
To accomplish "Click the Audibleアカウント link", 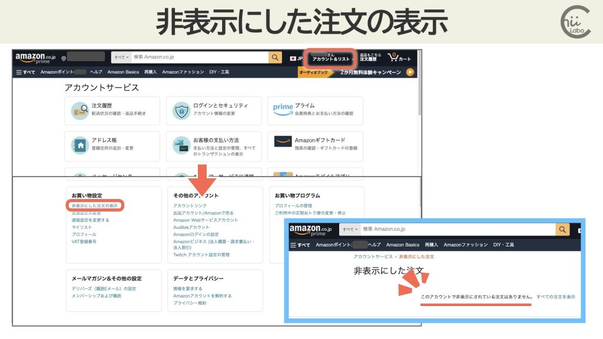I will (191, 227).
